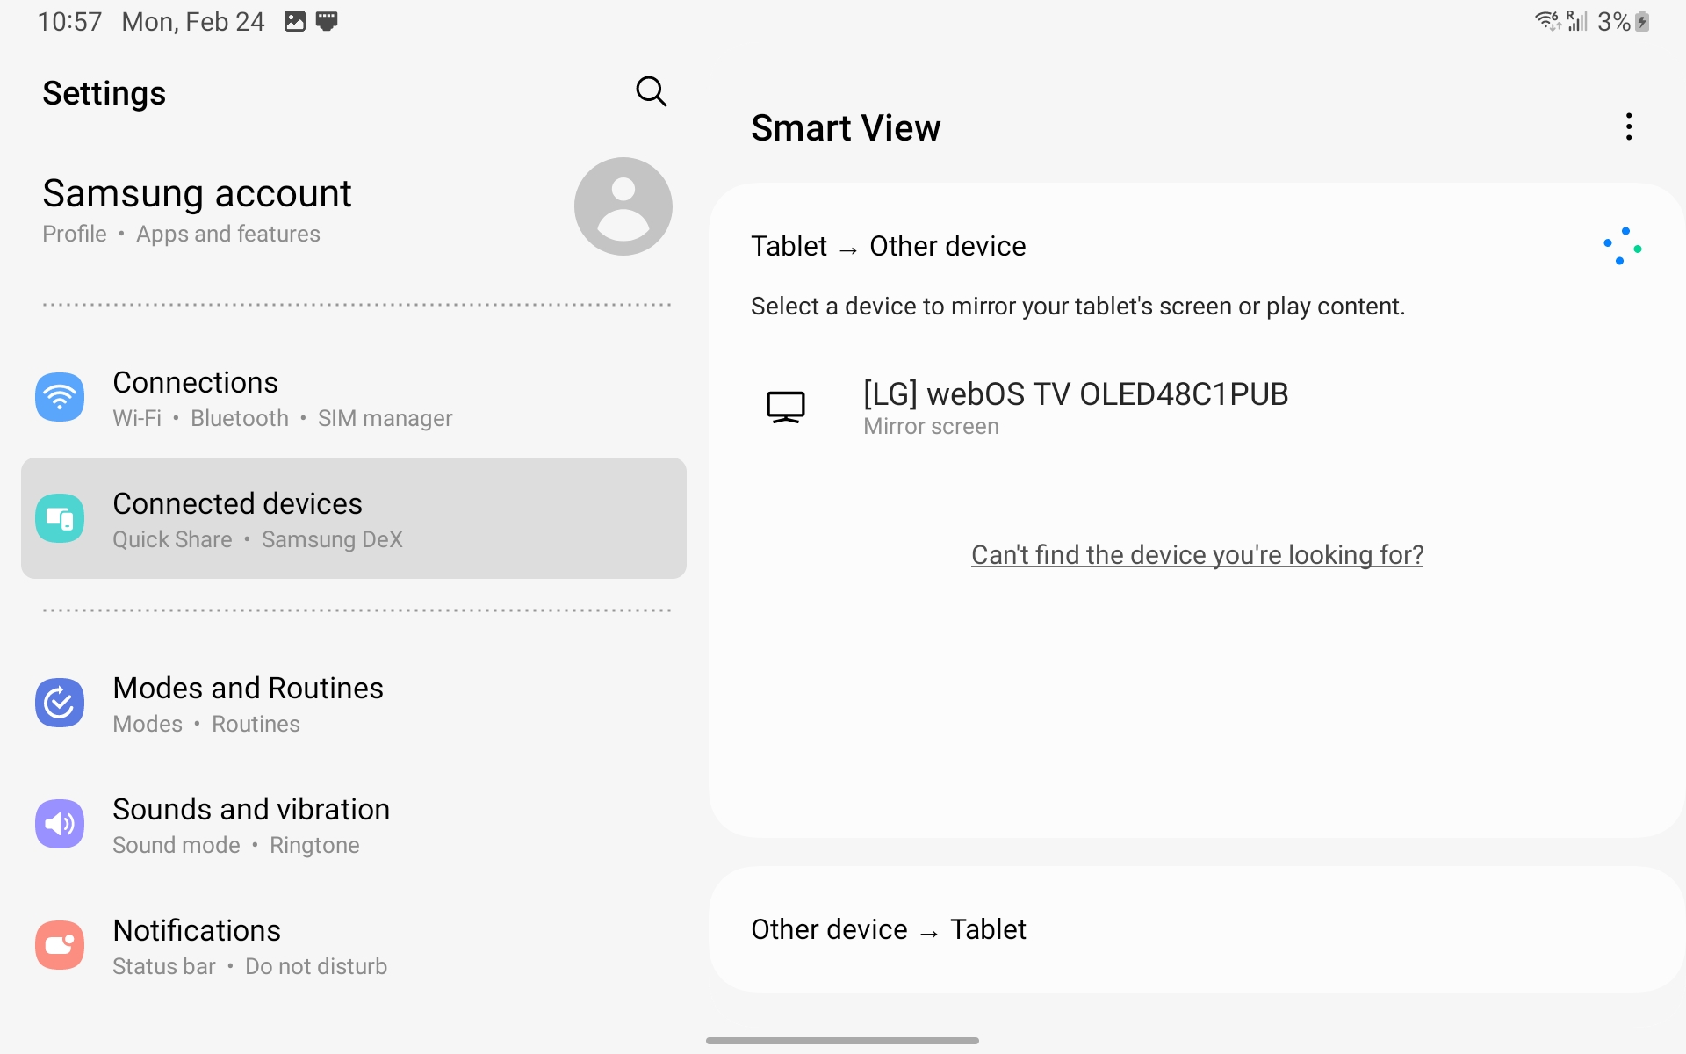The height and width of the screenshot is (1054, 1686).
Task: Tap battery indicator in status bar
Action: pos(1640,22)
